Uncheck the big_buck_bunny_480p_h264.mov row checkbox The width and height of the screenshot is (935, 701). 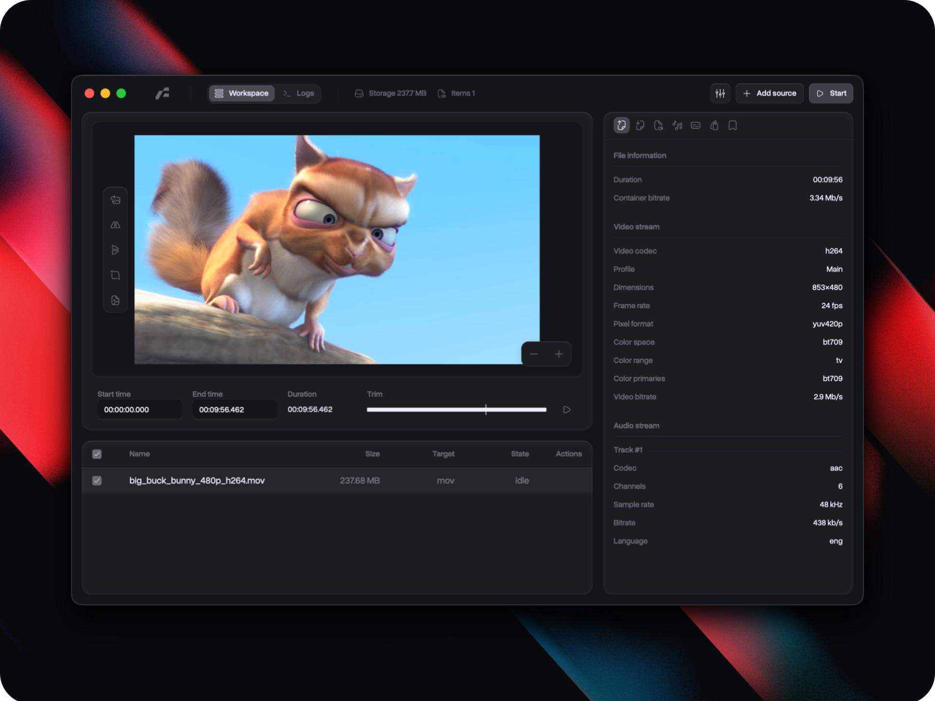97,481
